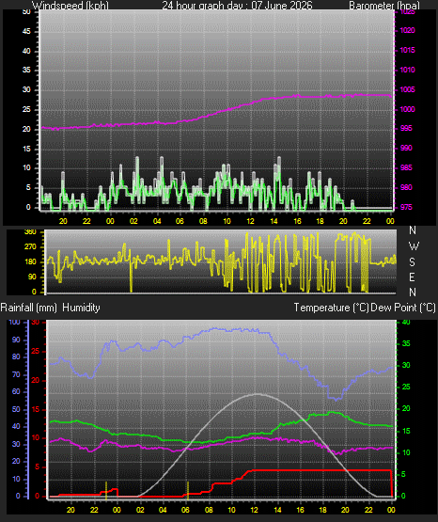438x522 pixels.
Task: Click the E compass direction label
Action: 412,277
